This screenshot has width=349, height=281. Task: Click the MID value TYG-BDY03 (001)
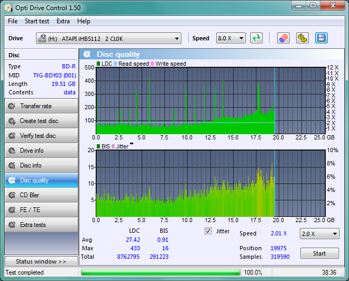(x=54, y=75)
